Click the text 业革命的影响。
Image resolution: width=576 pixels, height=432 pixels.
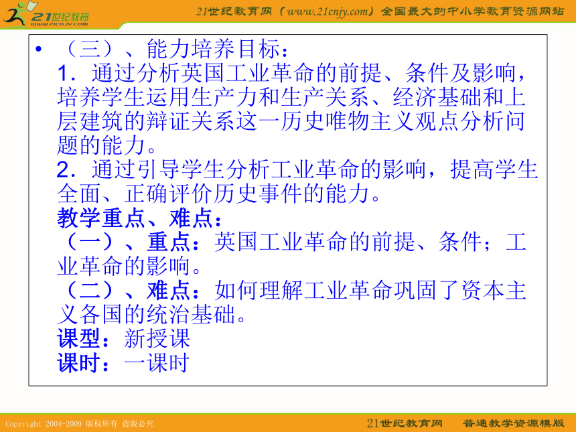[x=130, y=266]
